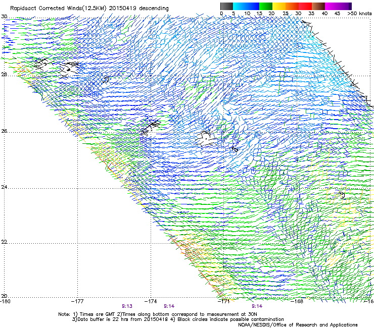Click the blue 5-15 knots legend segment
This screenshot has height=328, width=374.
246,6
